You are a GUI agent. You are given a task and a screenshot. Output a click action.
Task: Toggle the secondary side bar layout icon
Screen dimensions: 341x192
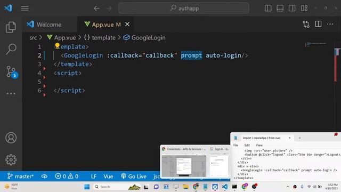coord(292,9)
